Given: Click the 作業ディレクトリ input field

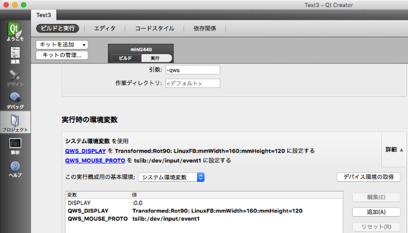Looking at the screenshot, I should coord(192,83).
